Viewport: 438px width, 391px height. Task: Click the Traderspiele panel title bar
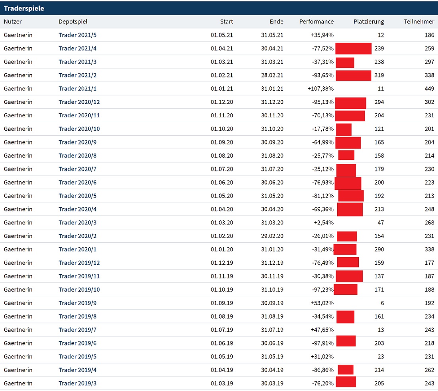24,8
